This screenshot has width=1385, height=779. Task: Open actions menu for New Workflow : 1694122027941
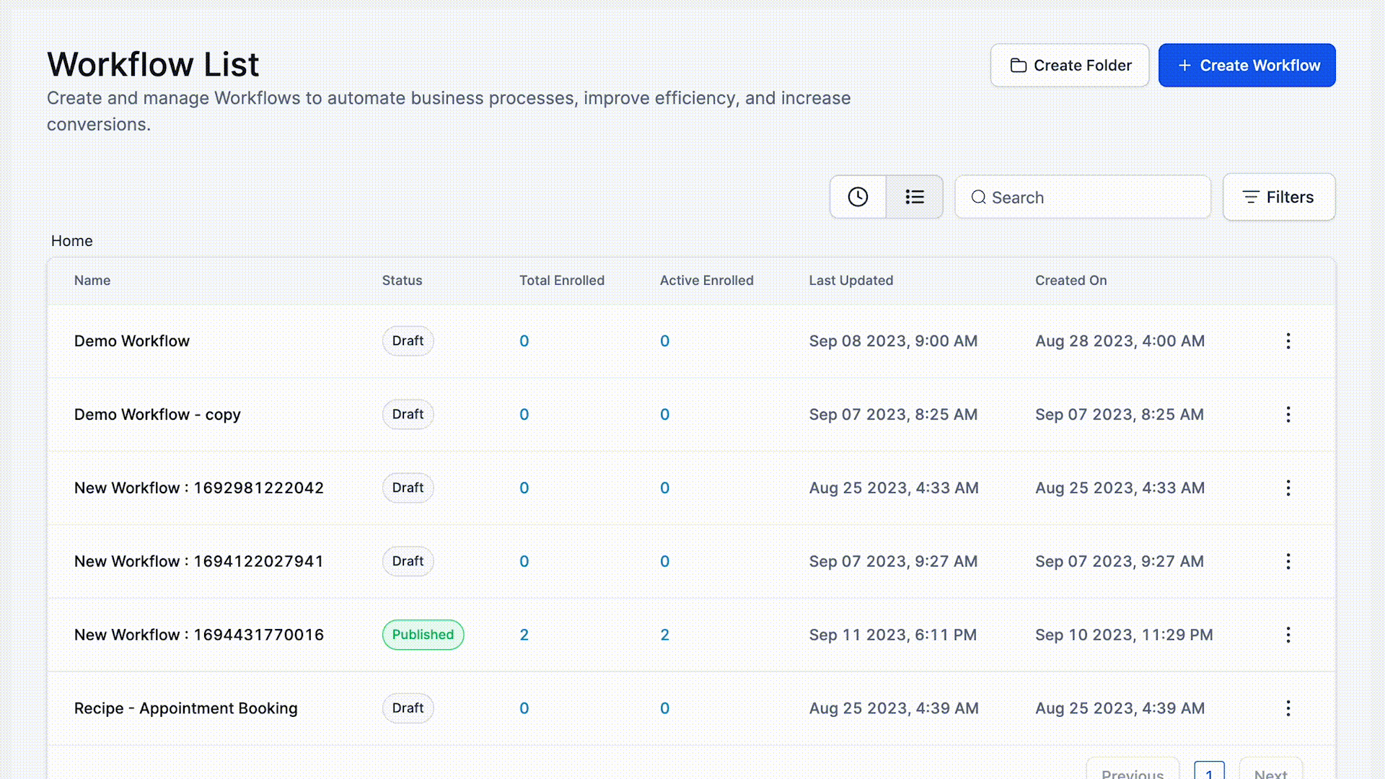[x=1288, y=562]
